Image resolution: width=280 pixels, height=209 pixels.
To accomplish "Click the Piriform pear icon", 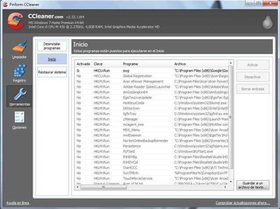I will click(x=267, y=21).
